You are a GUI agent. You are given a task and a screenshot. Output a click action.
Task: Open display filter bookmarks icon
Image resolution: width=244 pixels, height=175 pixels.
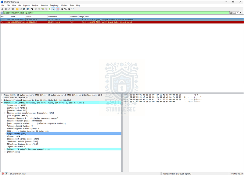[x=2, y=13]
